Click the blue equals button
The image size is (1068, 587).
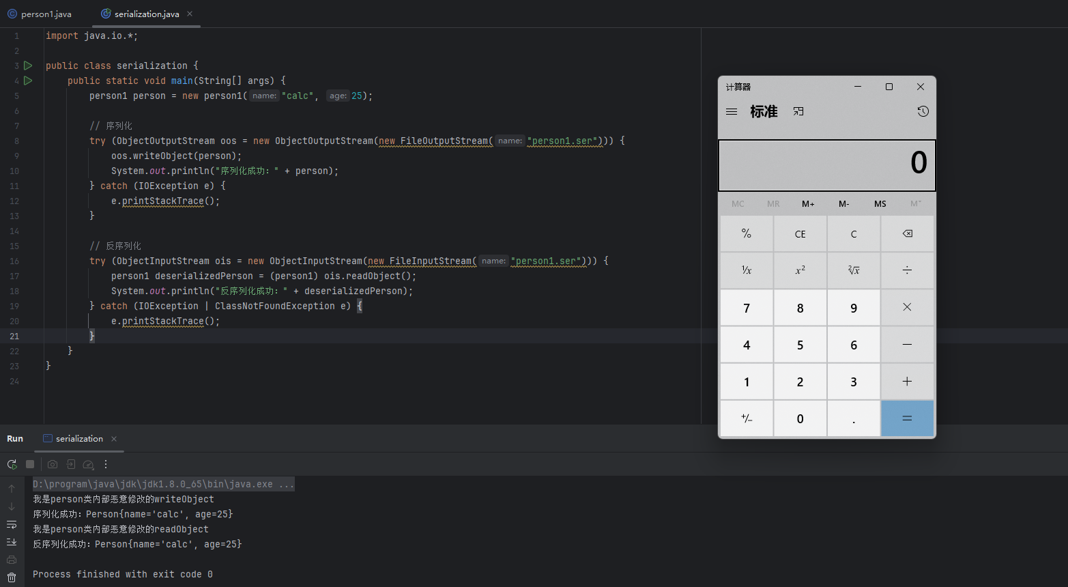908,418
